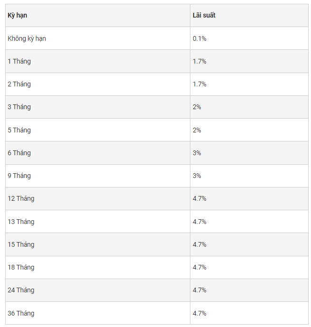Viewport: 311px width, 327px height.
Task: Select the 'Không kỳ hạn' term cell
Action: [98, 38]
